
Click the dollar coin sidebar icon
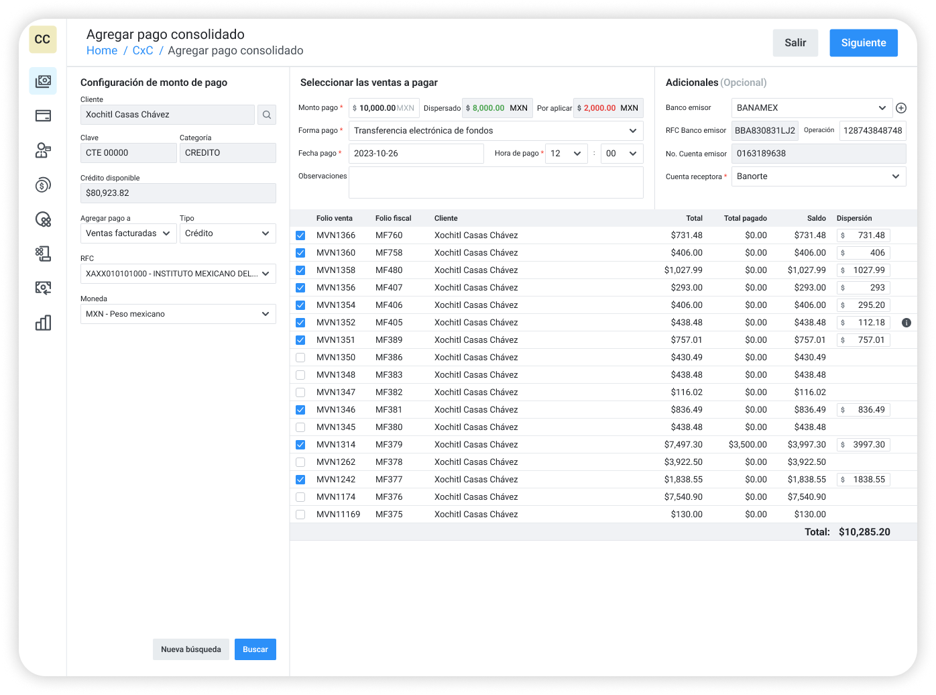[43, 185]
